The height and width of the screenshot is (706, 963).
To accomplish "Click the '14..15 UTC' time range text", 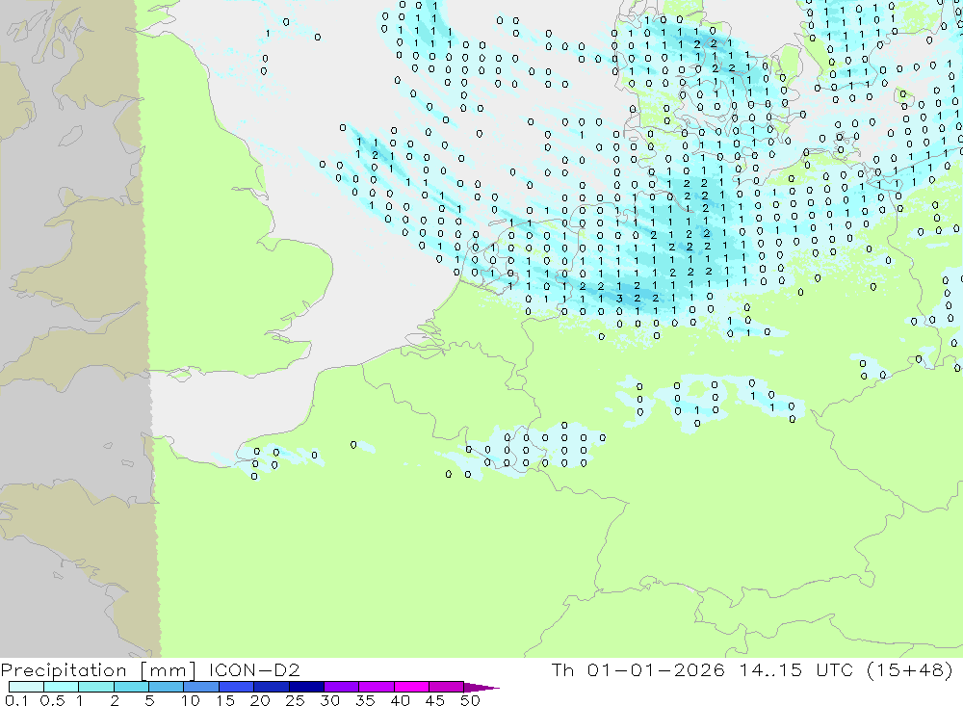I will (x=796, y=669).
